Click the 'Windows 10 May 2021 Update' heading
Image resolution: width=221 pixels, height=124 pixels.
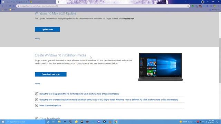click(55, 13)
